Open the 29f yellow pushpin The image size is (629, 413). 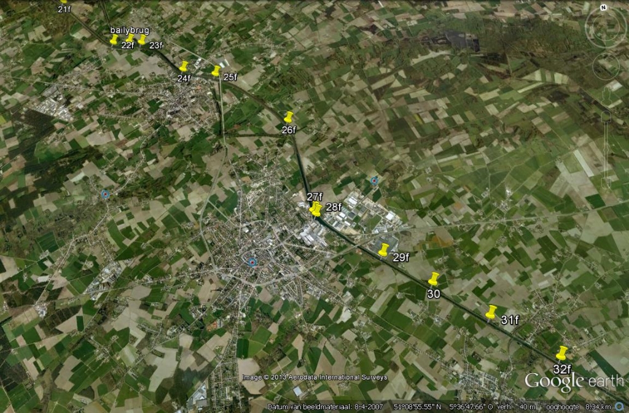tap(383, 249)
